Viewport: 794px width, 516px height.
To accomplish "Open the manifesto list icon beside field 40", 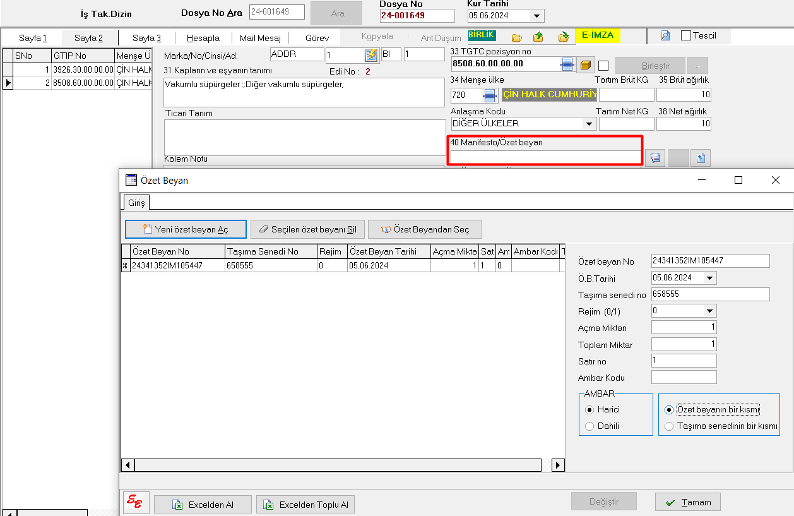I will coord(655,158).
